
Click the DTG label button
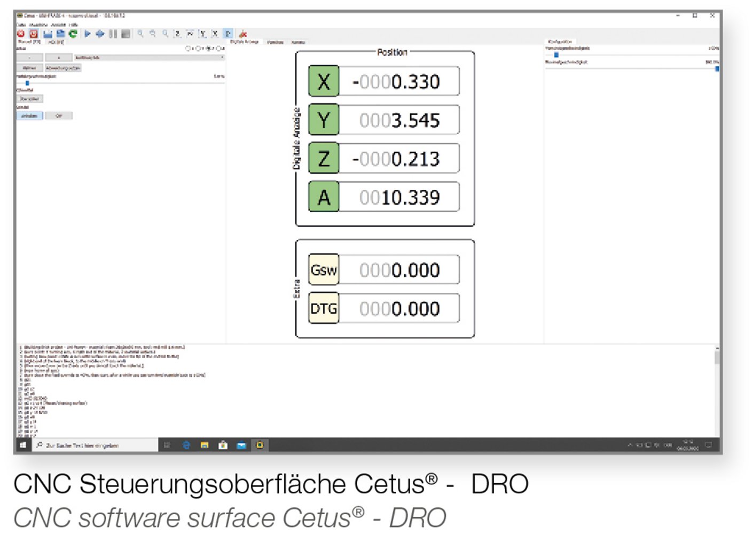pyautogui.click(x=324, y=308)
